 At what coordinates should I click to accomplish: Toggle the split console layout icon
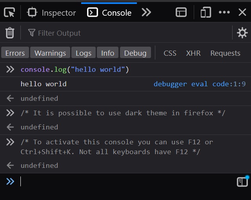pos(181,12)
